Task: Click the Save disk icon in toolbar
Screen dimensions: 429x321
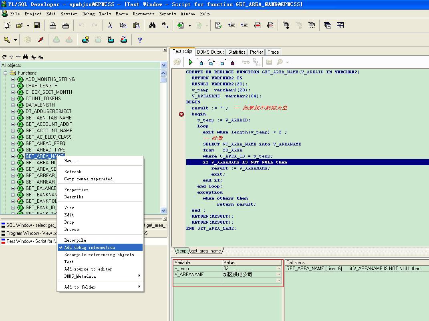Action: [37, 25]
